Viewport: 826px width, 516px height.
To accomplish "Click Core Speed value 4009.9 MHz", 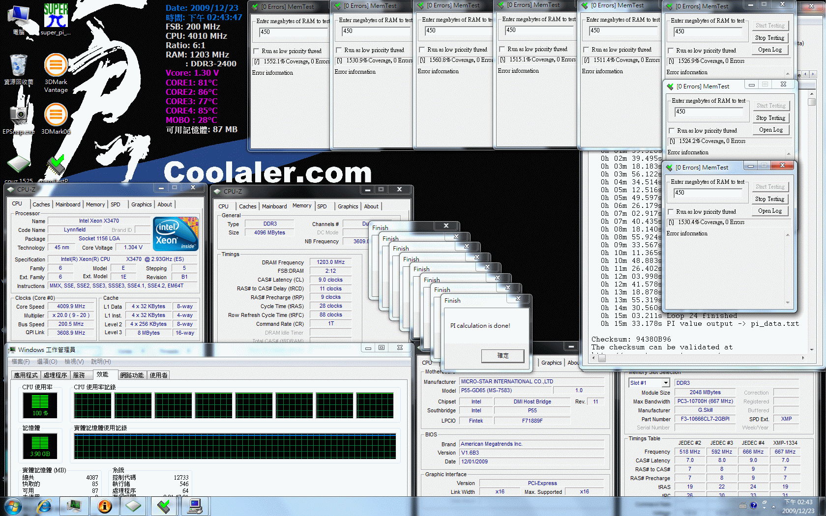I will pos(71,307).
